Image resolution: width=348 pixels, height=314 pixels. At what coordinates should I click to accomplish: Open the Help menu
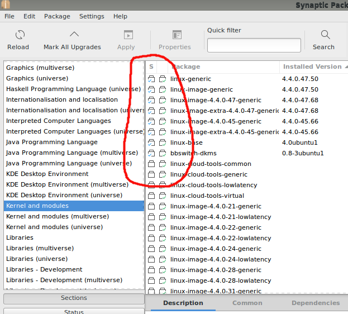(120, 16)
